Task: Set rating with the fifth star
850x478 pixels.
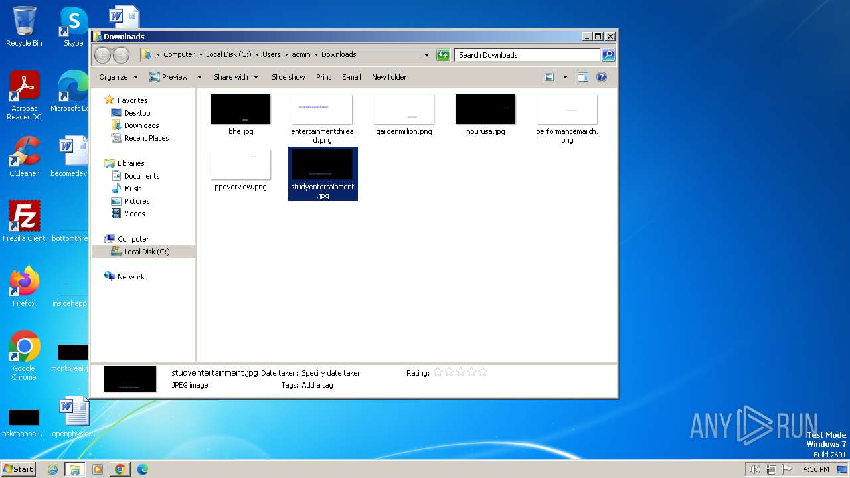Action: pyautogui.click(x=483, y=372)
